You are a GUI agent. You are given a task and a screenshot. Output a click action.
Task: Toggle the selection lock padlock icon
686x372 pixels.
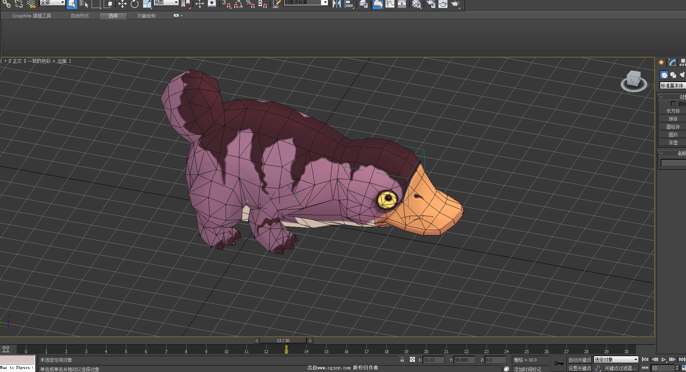point(402,360)
